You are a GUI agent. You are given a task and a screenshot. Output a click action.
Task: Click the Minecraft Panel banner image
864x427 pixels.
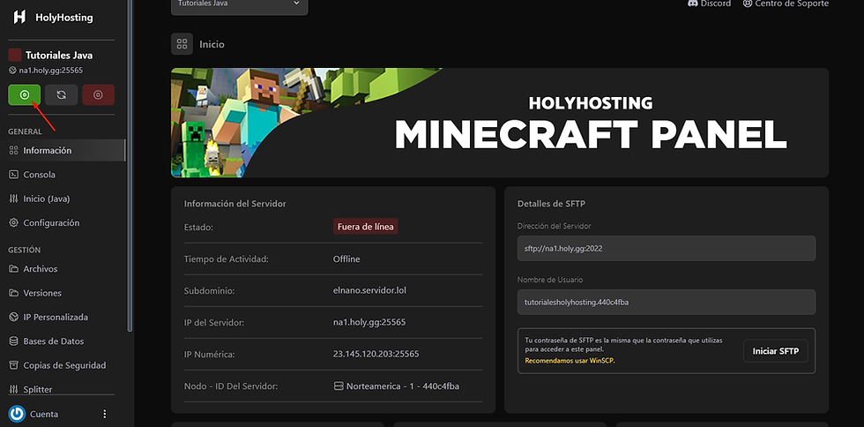click(x=499, y=123)
